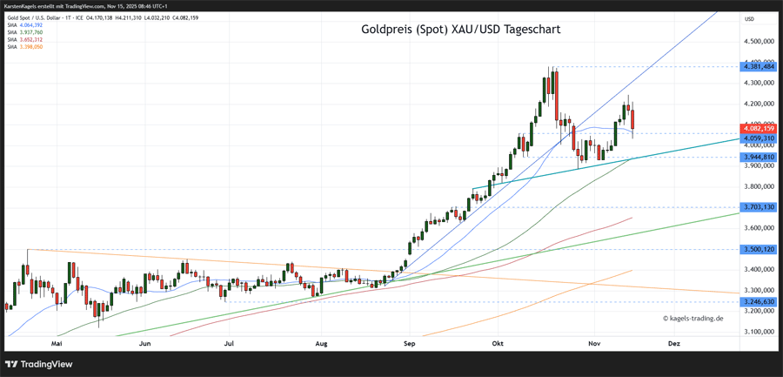Click the red SMA 3.652,312 legend entry
This screenshot has width=783, height=377.
click(24, 39)
